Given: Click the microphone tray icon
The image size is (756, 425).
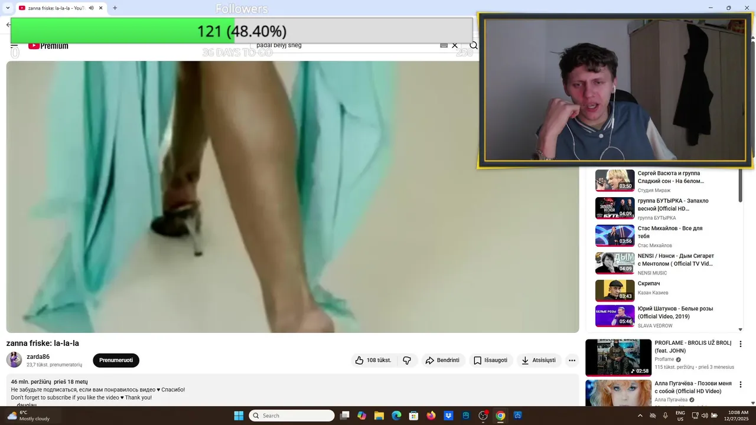Looking at the screenshot, I should [666, 416].
